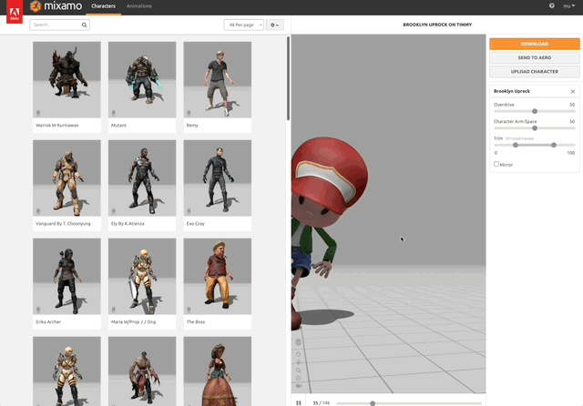The width and height of the screenshot is (583, 406).
Task: Open the user account menu dropdown
Action: pyautogui.click(x=569, y=6)
